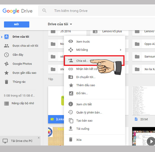Open the Samsung folder
The image size is (155, 152).
point(143,57)
